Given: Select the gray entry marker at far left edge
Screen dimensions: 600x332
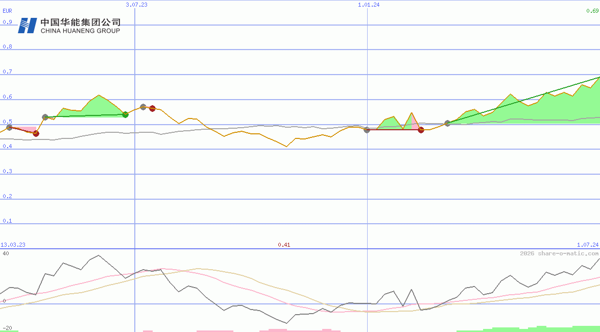Looking at the screenshot, I should 9,128.
